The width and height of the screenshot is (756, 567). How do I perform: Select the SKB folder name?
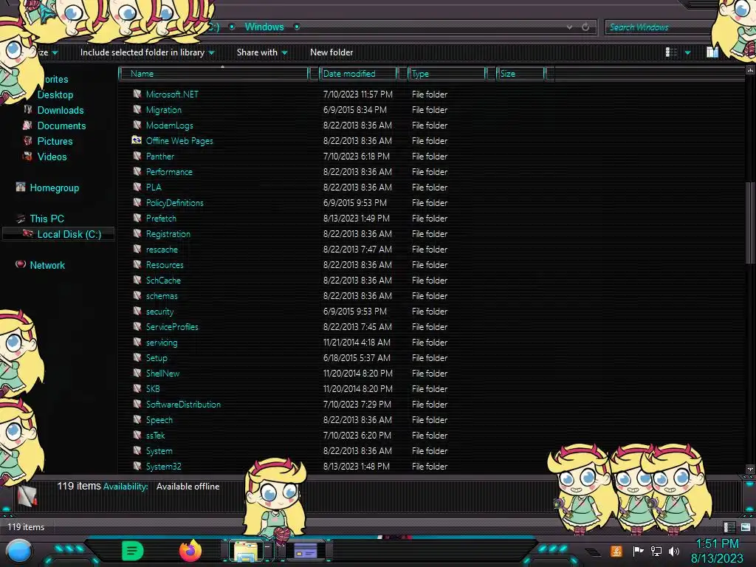click(x=152, y=388)
